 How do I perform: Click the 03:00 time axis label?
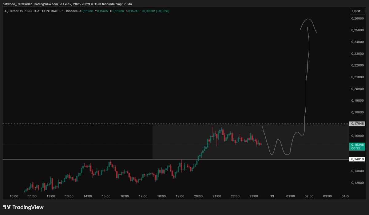click(327, 196)
